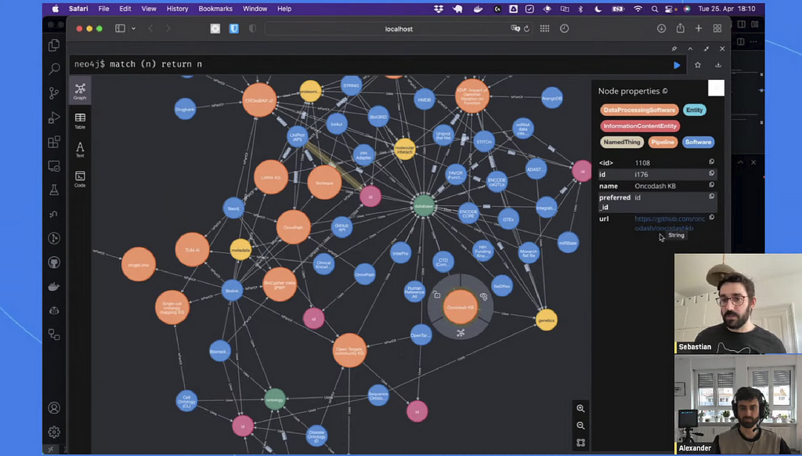Toggle the Safari sidebar
This screenshot has height=456, width=802.
click(120, 29)
